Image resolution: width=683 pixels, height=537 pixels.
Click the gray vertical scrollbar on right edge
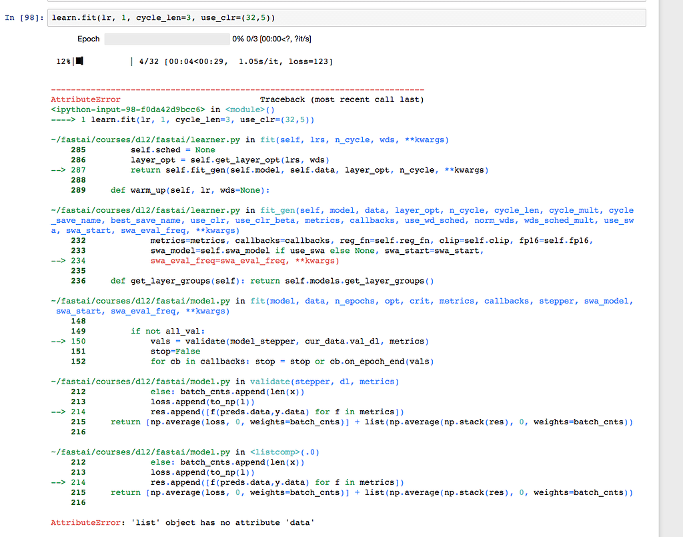[x=670, y=267]
